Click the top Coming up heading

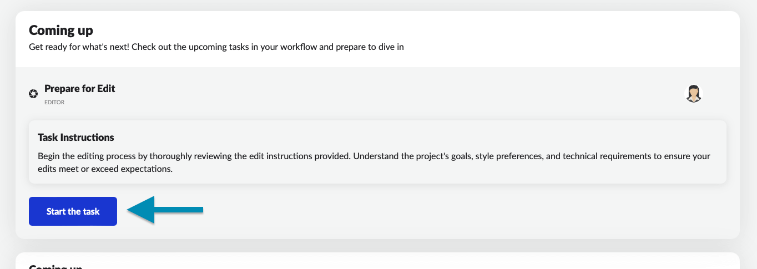[61, 30]
